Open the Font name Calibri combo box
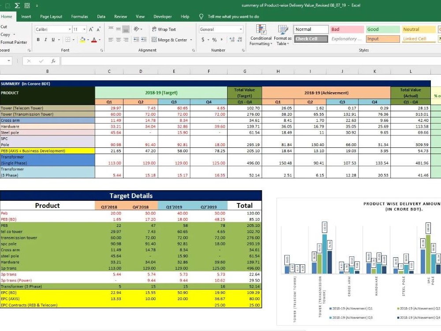 coord(53,29)
